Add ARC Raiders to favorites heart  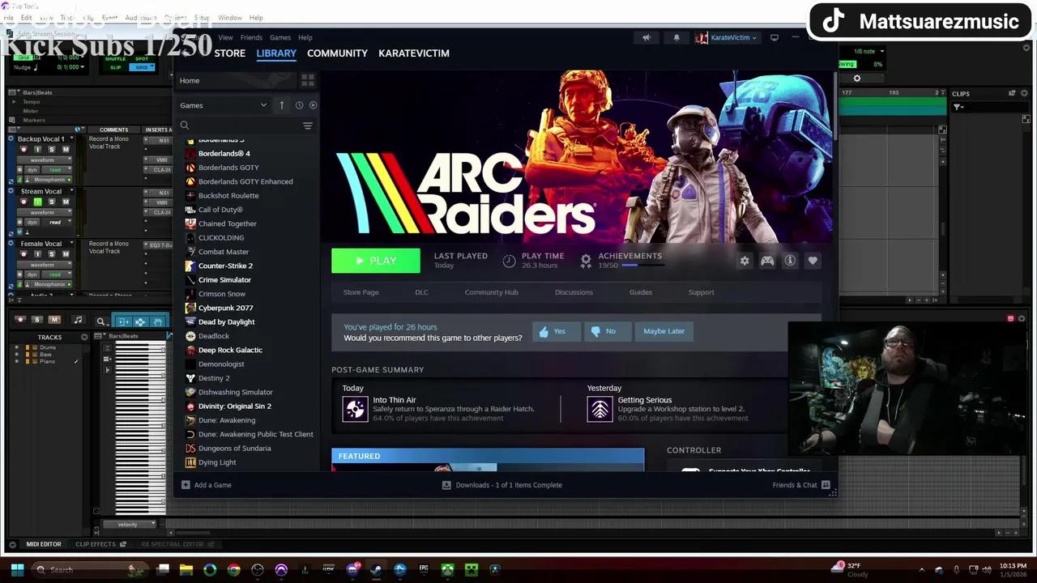coord(813,261)
